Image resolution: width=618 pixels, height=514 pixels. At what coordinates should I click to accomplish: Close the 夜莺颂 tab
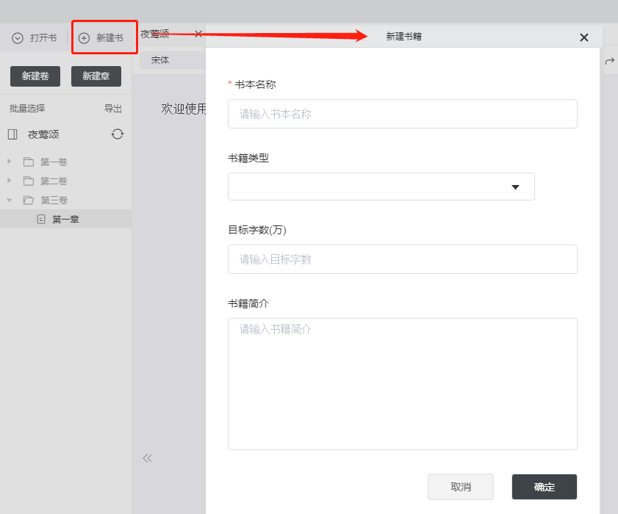(198, 34)
